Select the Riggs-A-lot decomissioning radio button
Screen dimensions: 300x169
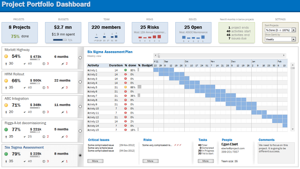pos(80,131)
